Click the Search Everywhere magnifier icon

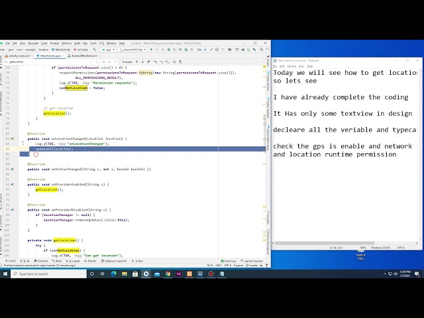point(262,50)
